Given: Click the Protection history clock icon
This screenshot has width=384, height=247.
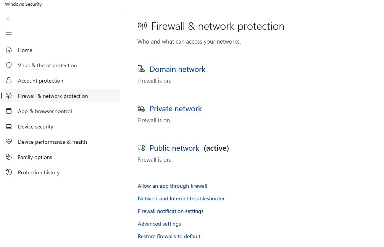Looking at the screenshot, I should [9, 172].
